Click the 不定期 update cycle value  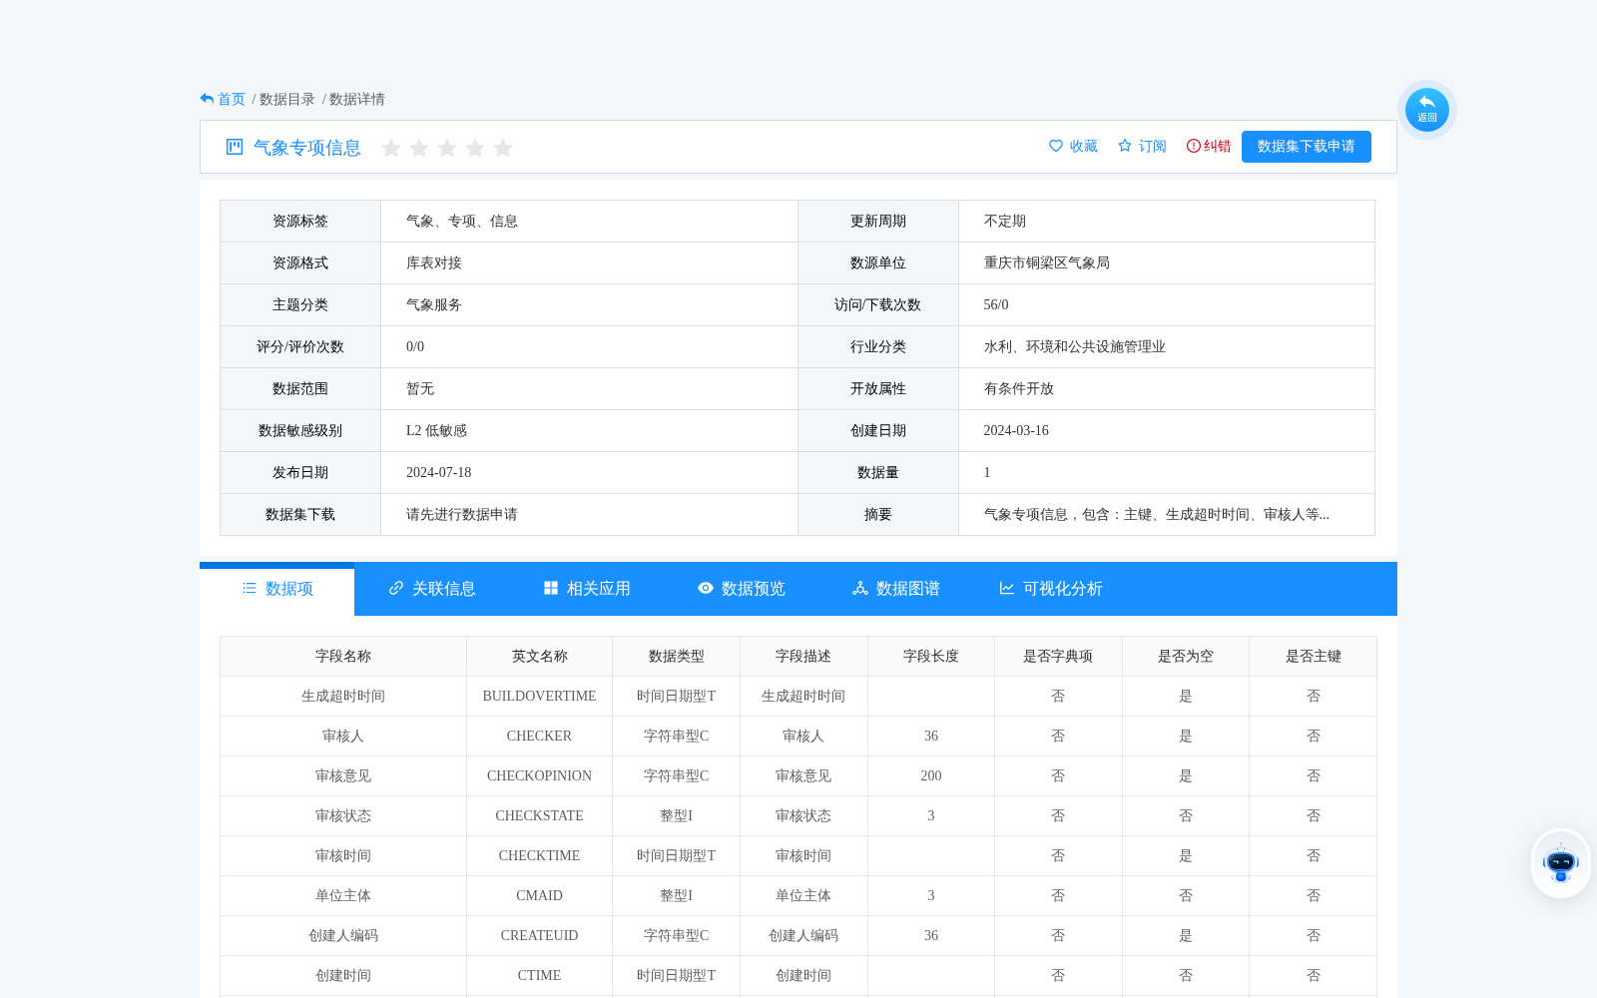1005,222
